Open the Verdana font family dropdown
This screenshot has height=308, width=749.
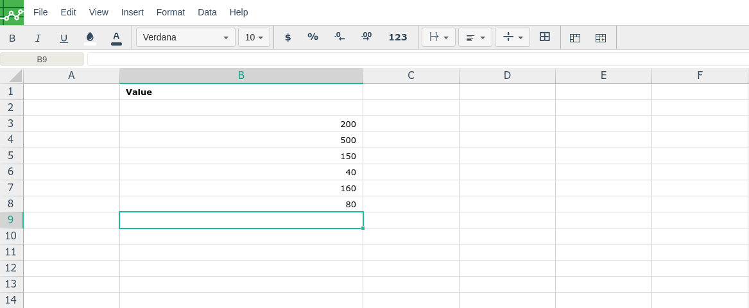[x=185, y=37]
